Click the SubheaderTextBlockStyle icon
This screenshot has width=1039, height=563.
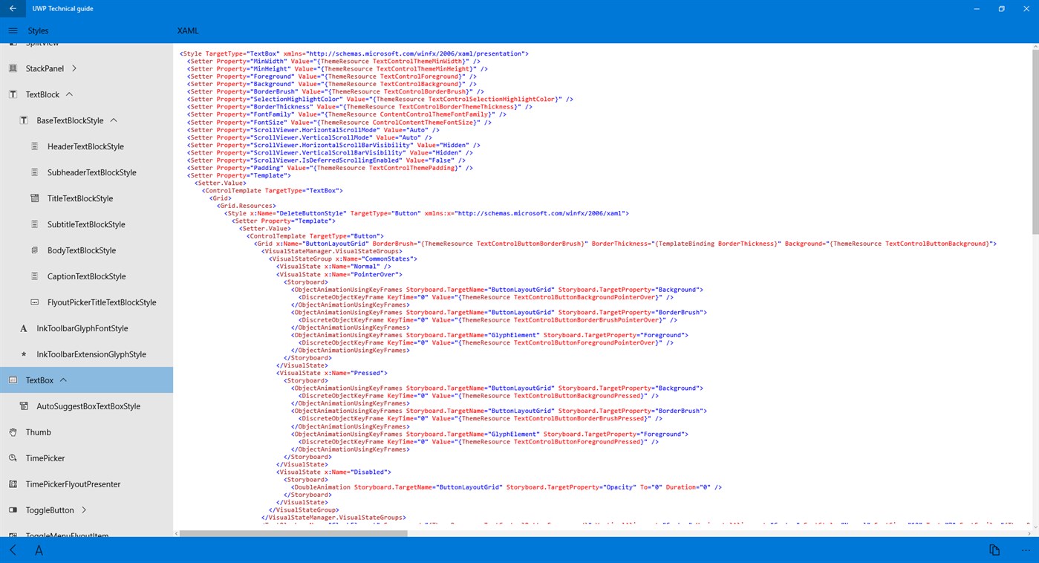tap(34, 172)
